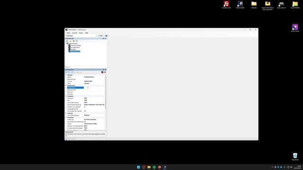This screenshot has height=170, width=303.
Task: Open the RDP protocol dropdown in toolbar
Action: [x=101, y=36]
